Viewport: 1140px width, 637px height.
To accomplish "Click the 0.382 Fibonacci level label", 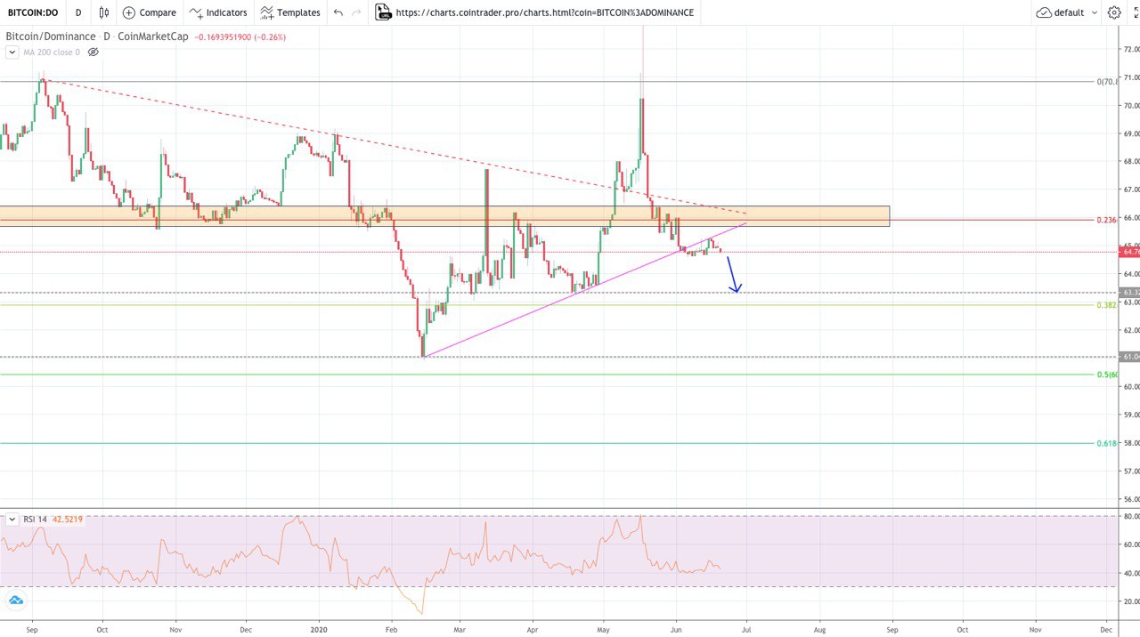I will [x=1107, y=305].
